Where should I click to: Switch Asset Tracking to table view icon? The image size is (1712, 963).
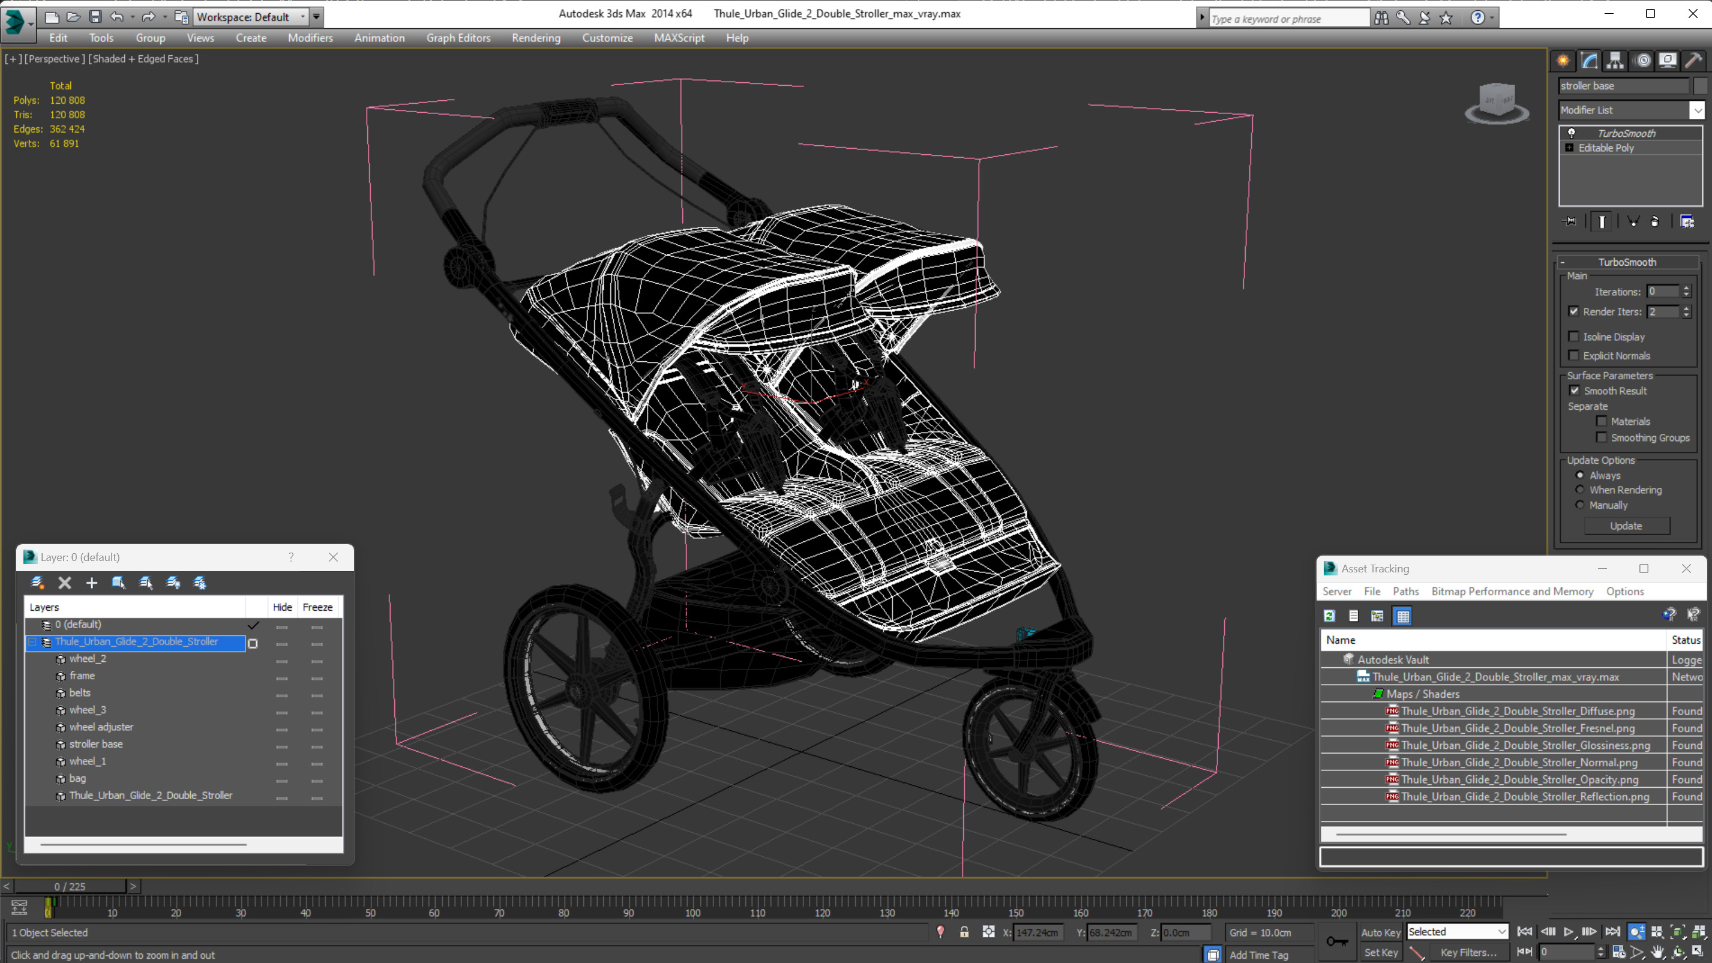point(1403,616)
